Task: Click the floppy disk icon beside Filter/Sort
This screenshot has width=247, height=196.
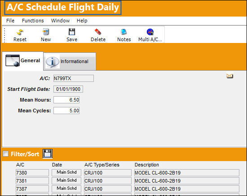Action: pos(48,153)
